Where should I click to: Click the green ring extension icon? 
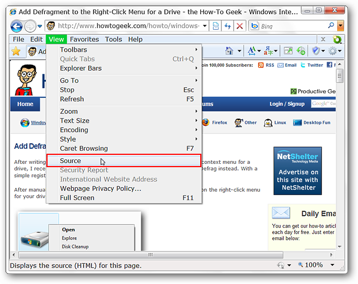pyautogui.click(x=337, y=39)
